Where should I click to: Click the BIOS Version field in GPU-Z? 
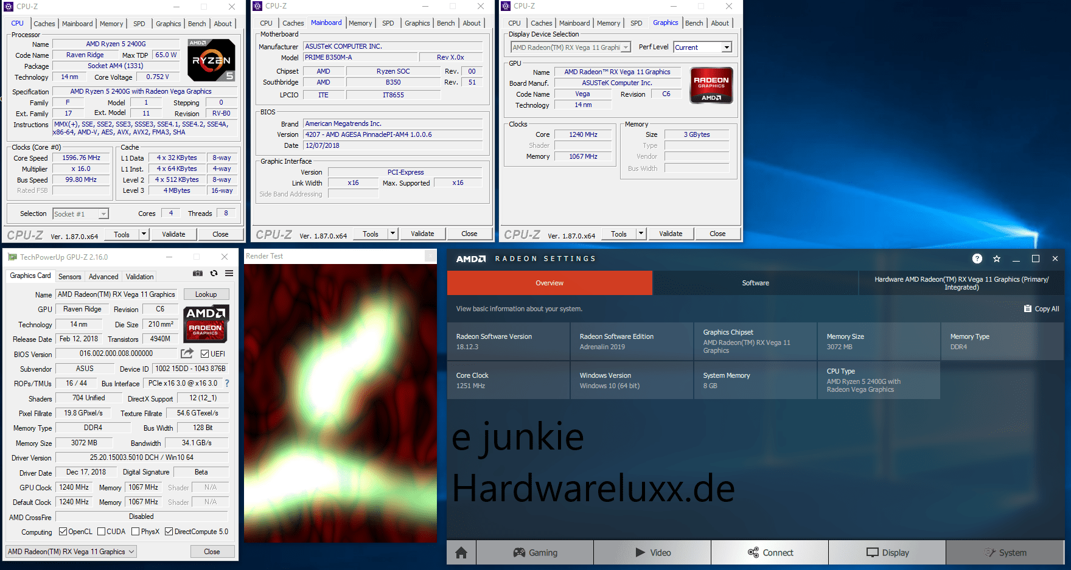pos(116,353)
